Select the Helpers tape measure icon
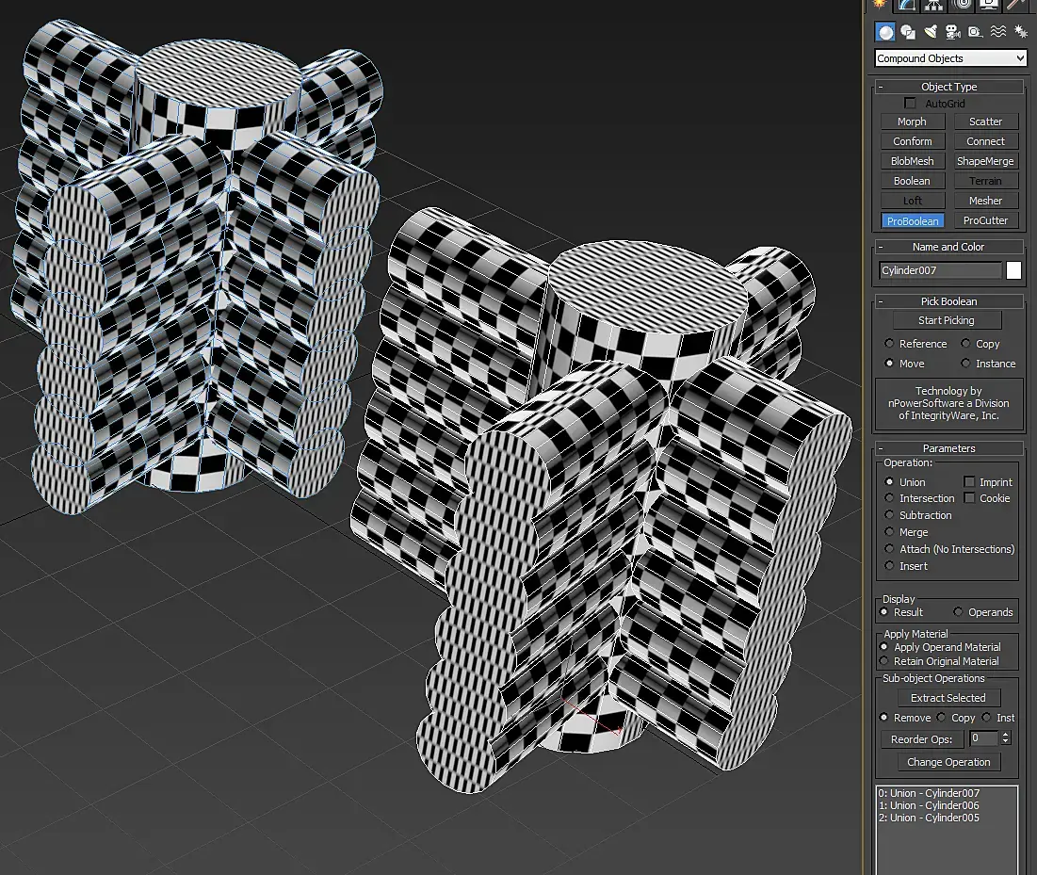 tap(975, 32)
